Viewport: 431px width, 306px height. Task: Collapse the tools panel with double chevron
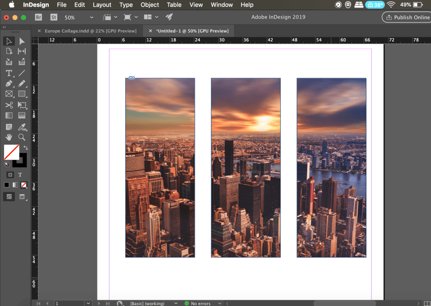[x=4, y=27]
